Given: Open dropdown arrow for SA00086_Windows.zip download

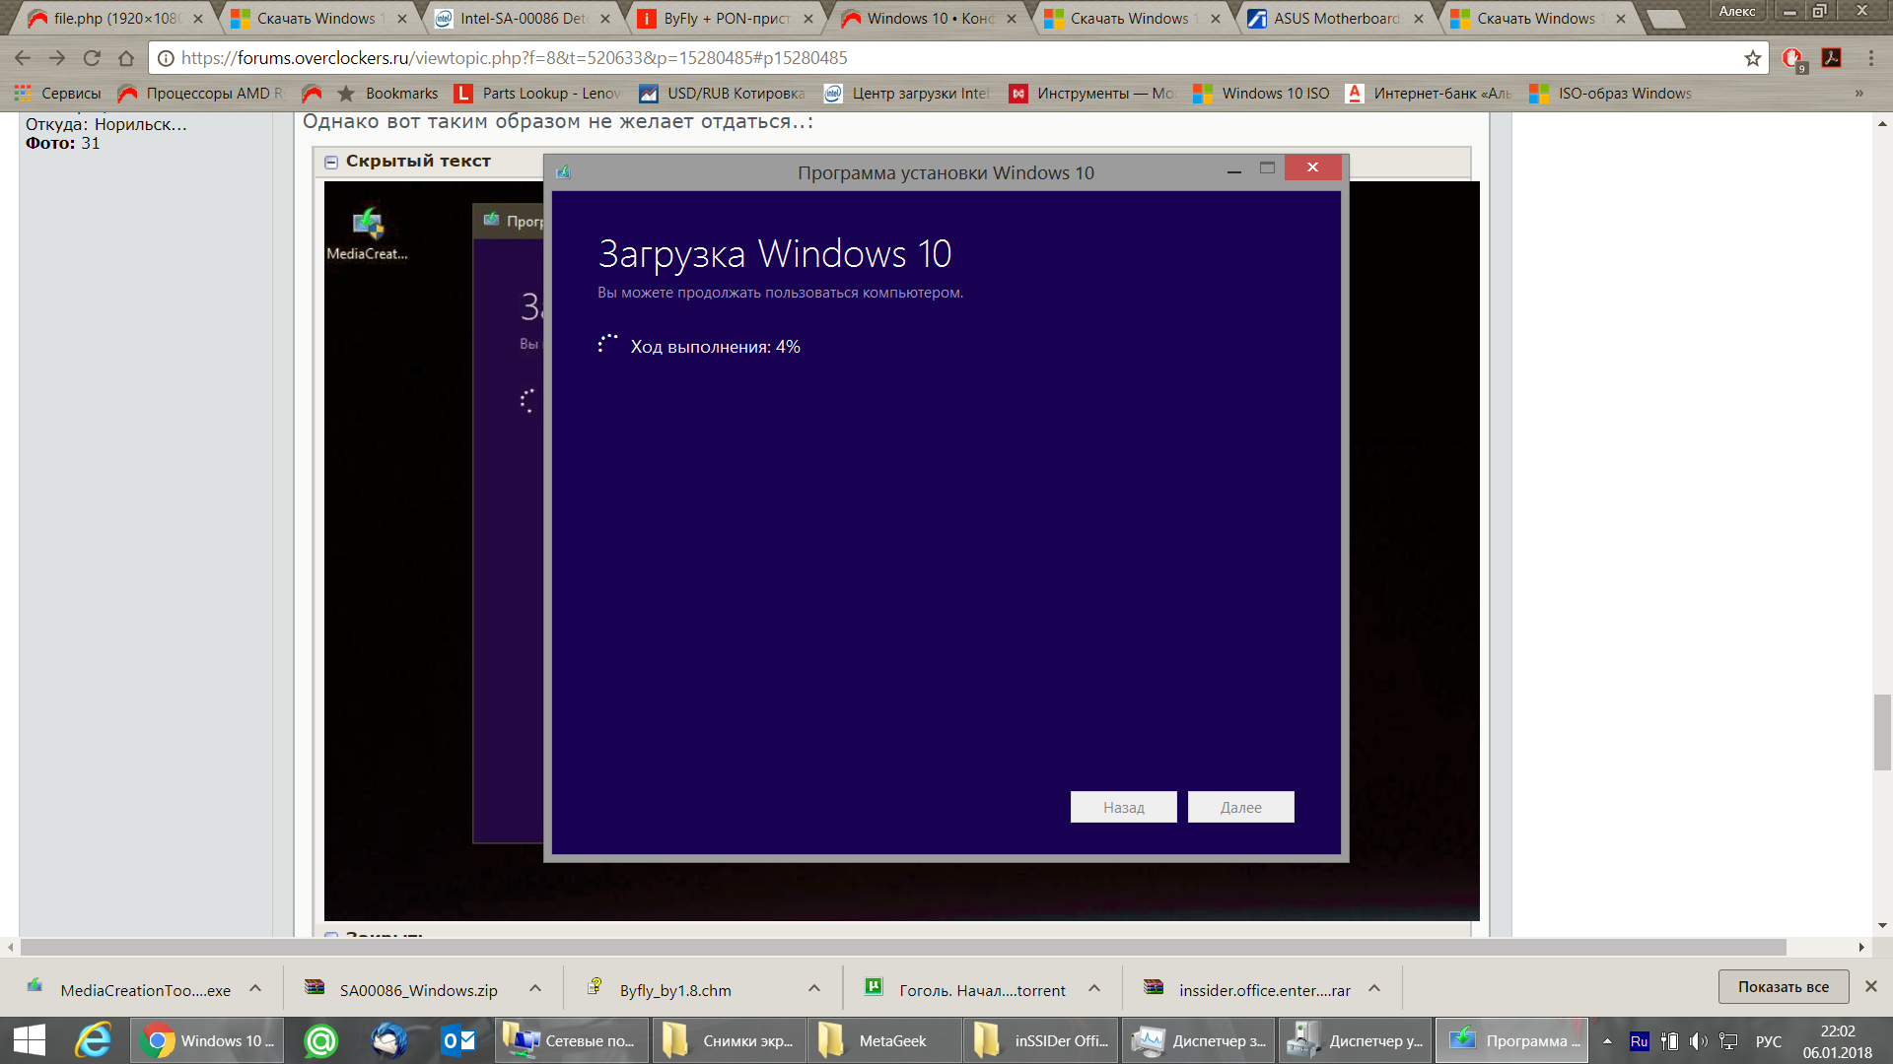Looking at the screenshot, I should 535,988.
